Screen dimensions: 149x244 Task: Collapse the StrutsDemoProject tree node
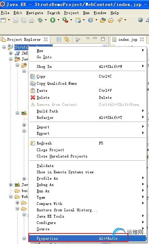click(4, 47)
